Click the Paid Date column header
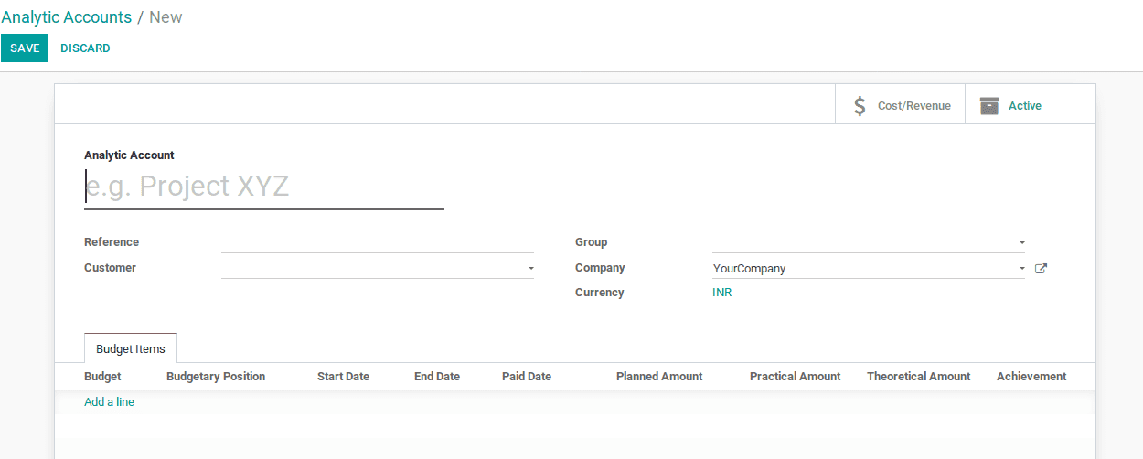Image resolution: width=1143 pixels, height=459 pixels. (x=527, y=377)
